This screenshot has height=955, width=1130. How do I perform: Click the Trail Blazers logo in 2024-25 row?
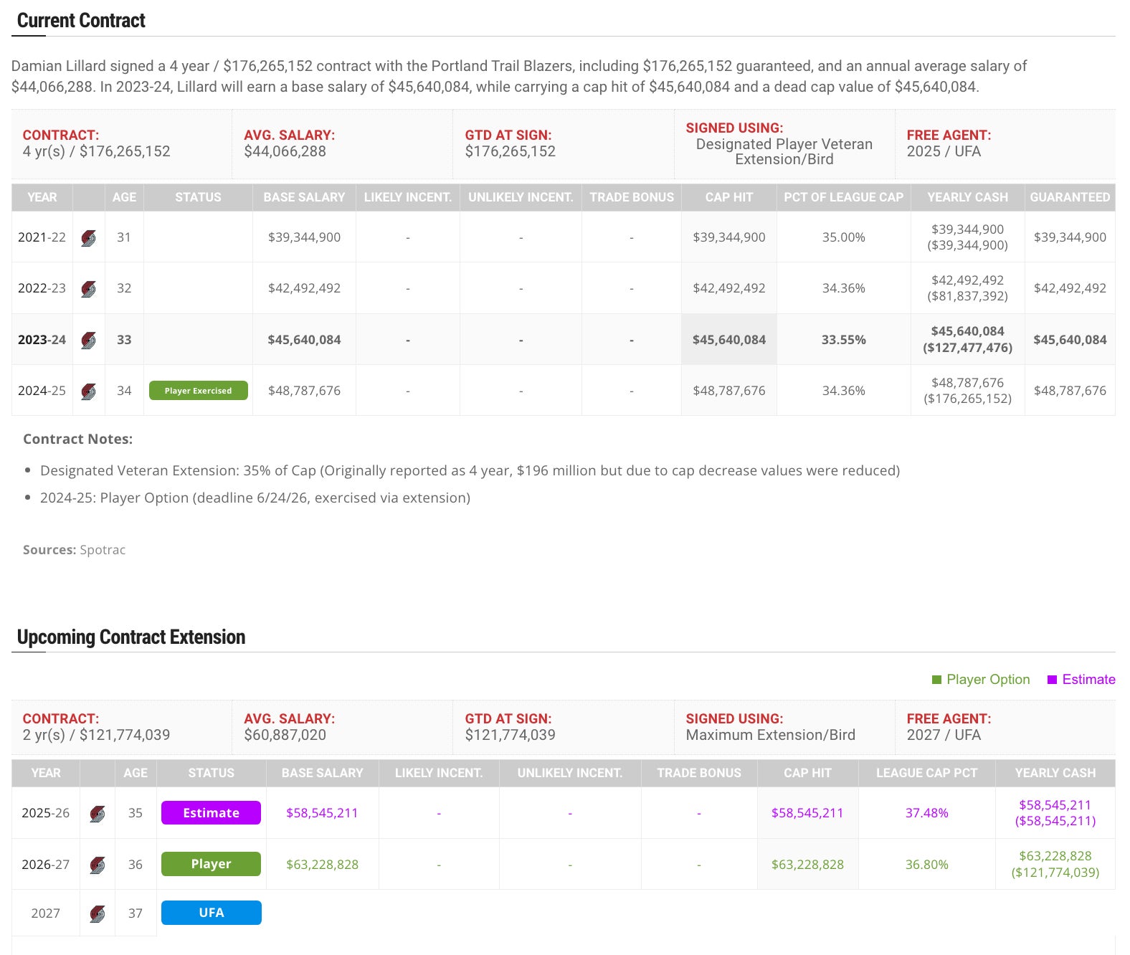coord(89,391)
